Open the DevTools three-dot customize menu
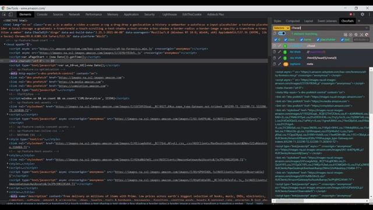Viewport: 373px width, 210px height. 369,14
